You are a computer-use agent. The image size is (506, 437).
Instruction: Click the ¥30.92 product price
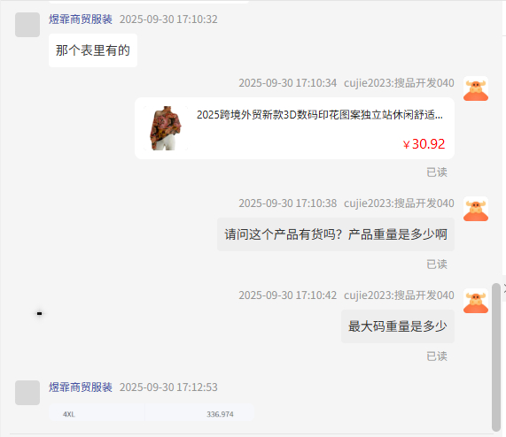424,144
